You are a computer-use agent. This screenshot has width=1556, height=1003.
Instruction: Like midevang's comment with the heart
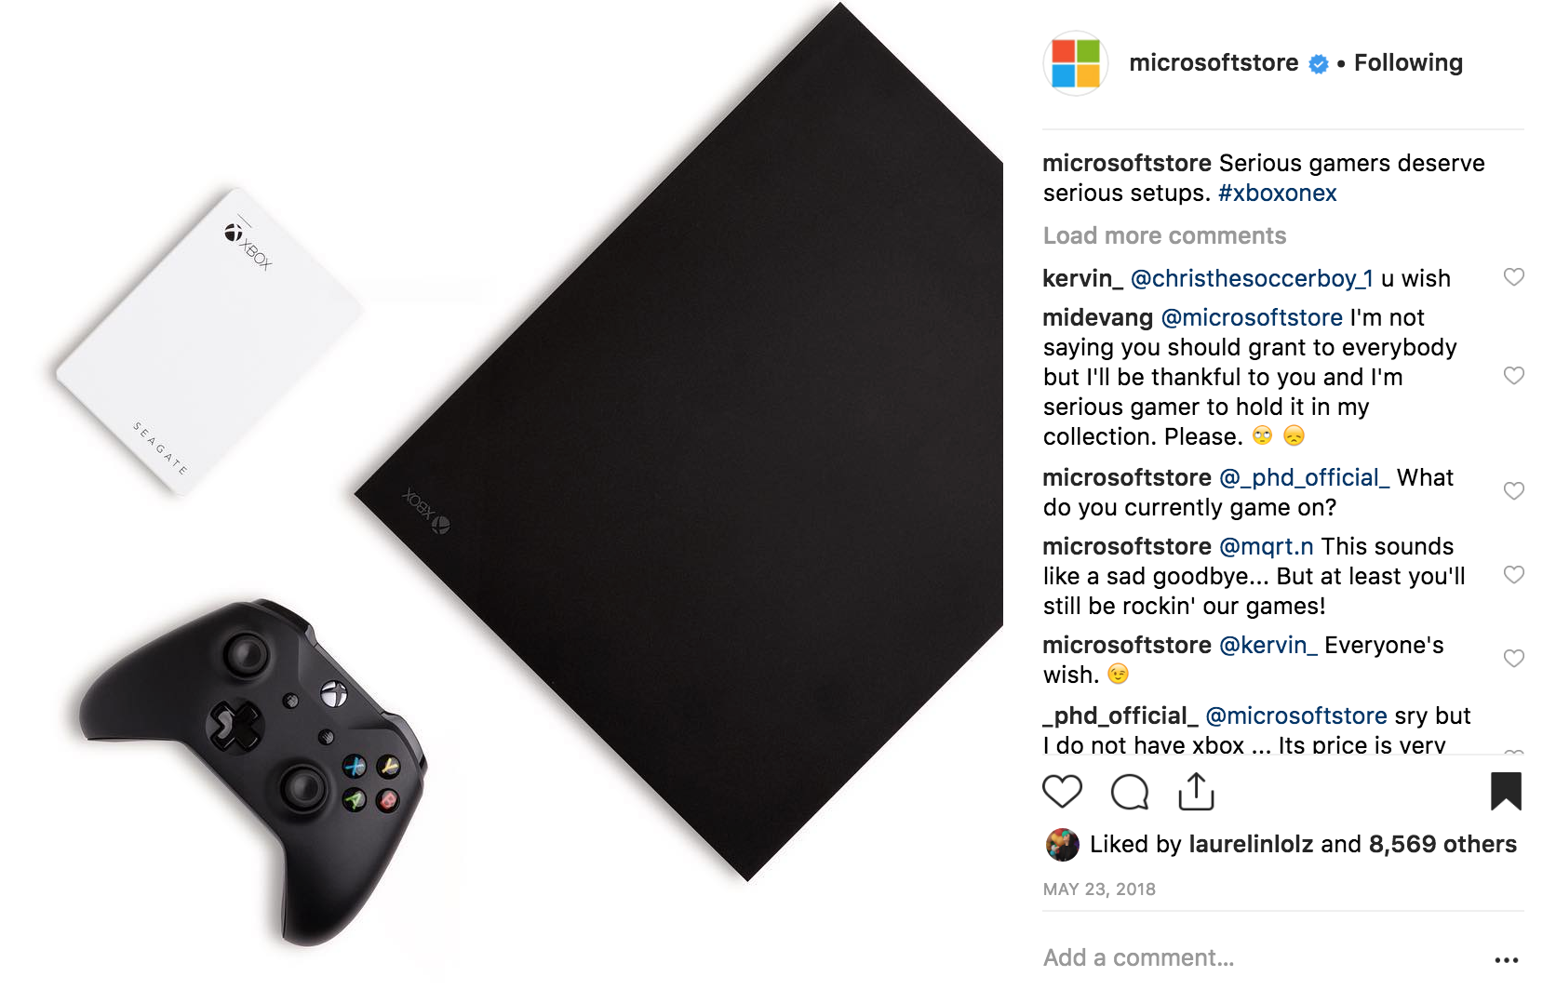(1514, 376)
